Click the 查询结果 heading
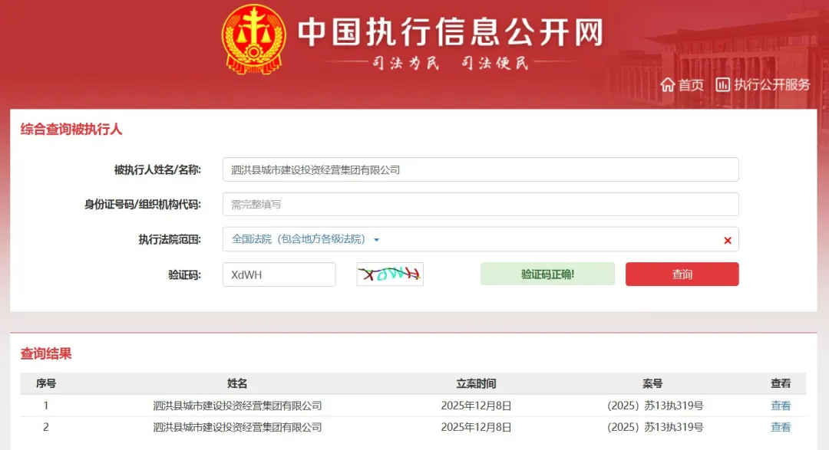 tap(46, 353)
